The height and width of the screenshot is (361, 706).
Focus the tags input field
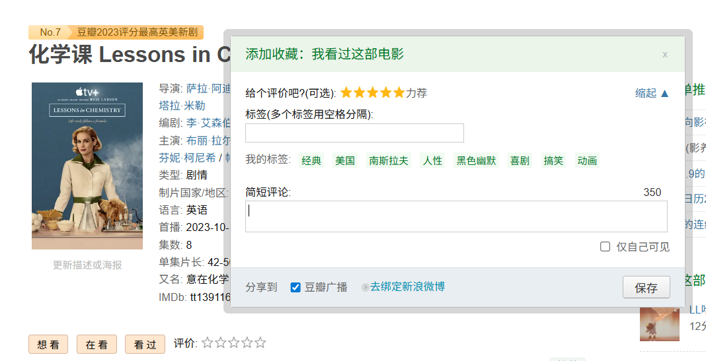(354, 133)
